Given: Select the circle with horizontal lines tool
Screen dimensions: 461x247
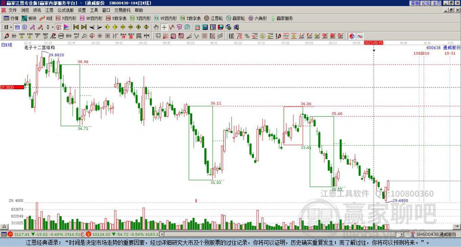Looking at the screenshot, I should click(61, 36).
